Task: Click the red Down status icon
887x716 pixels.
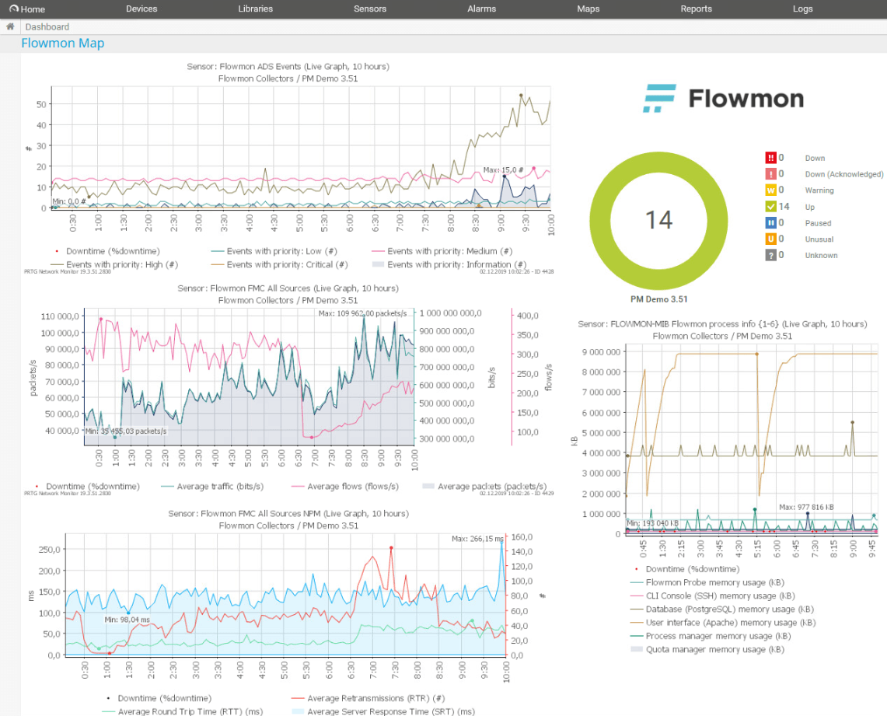Action: point(770,158)
